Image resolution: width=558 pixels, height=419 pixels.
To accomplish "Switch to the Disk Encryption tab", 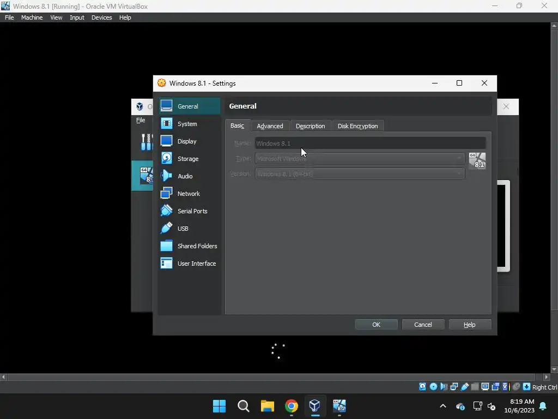I will click(357, 126).
